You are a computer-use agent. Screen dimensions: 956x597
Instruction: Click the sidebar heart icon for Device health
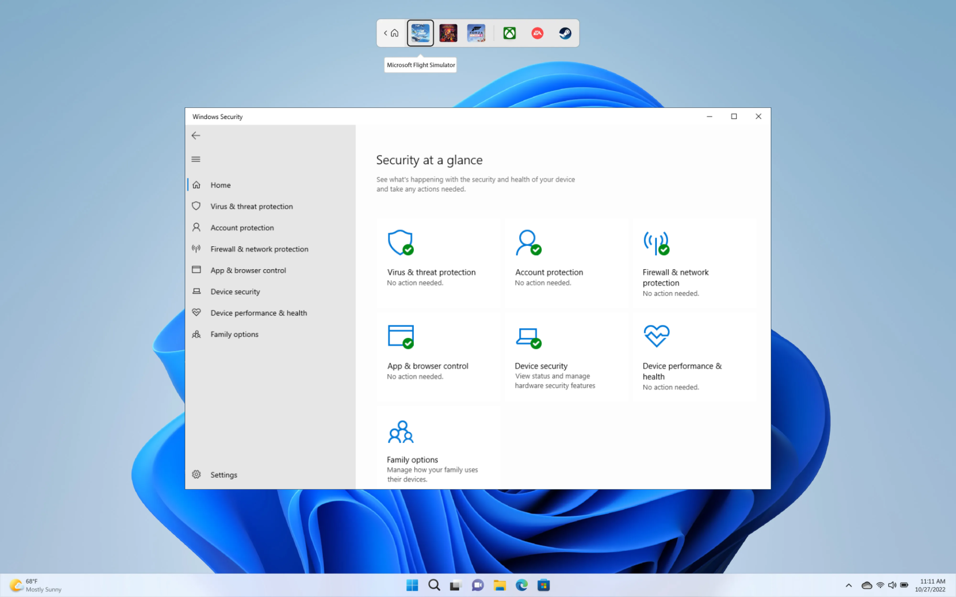(x=196, y=312)
